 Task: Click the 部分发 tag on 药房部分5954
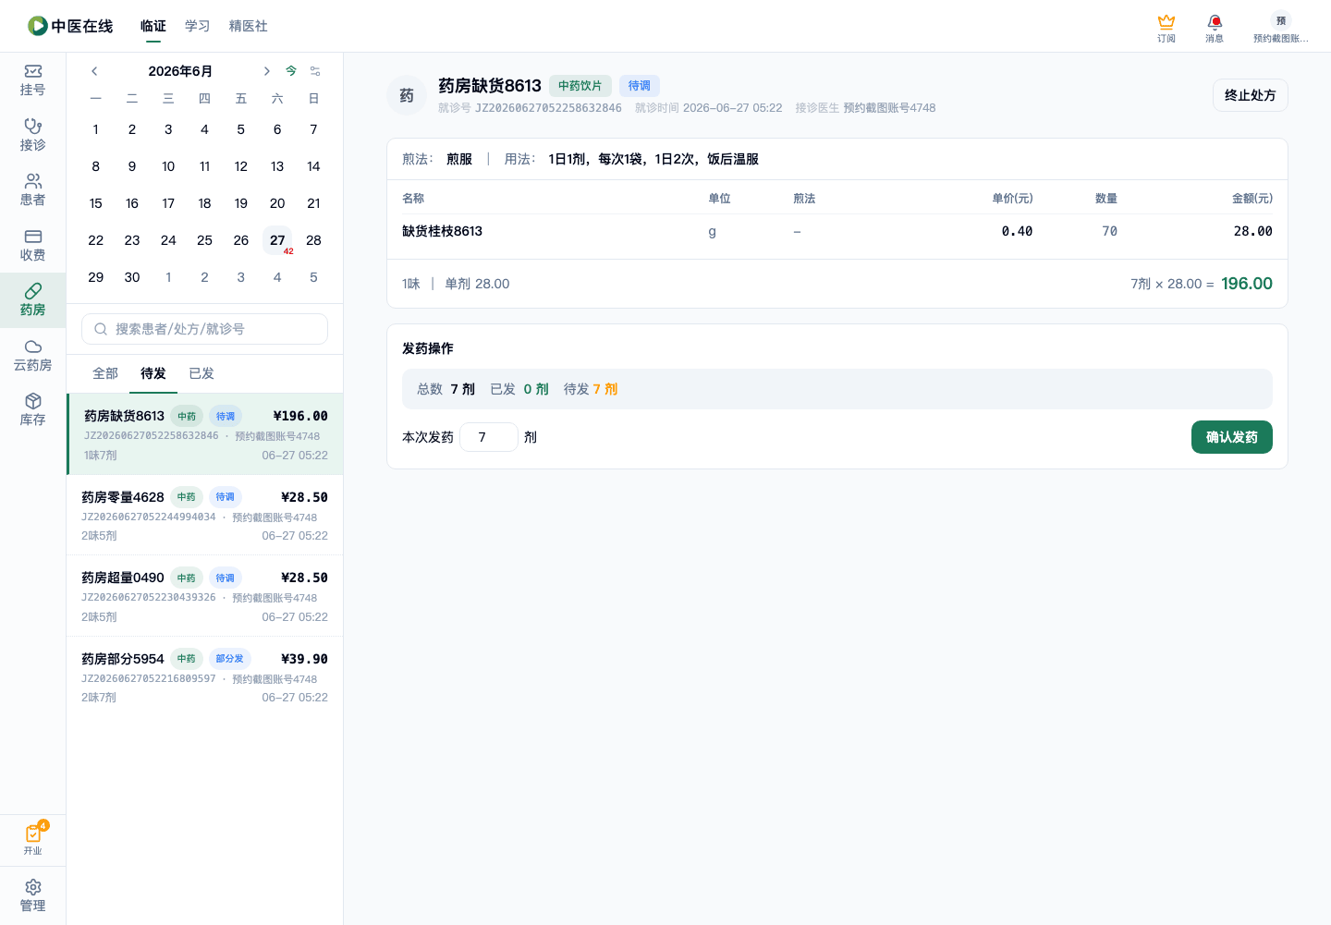(x=230, y=659)
